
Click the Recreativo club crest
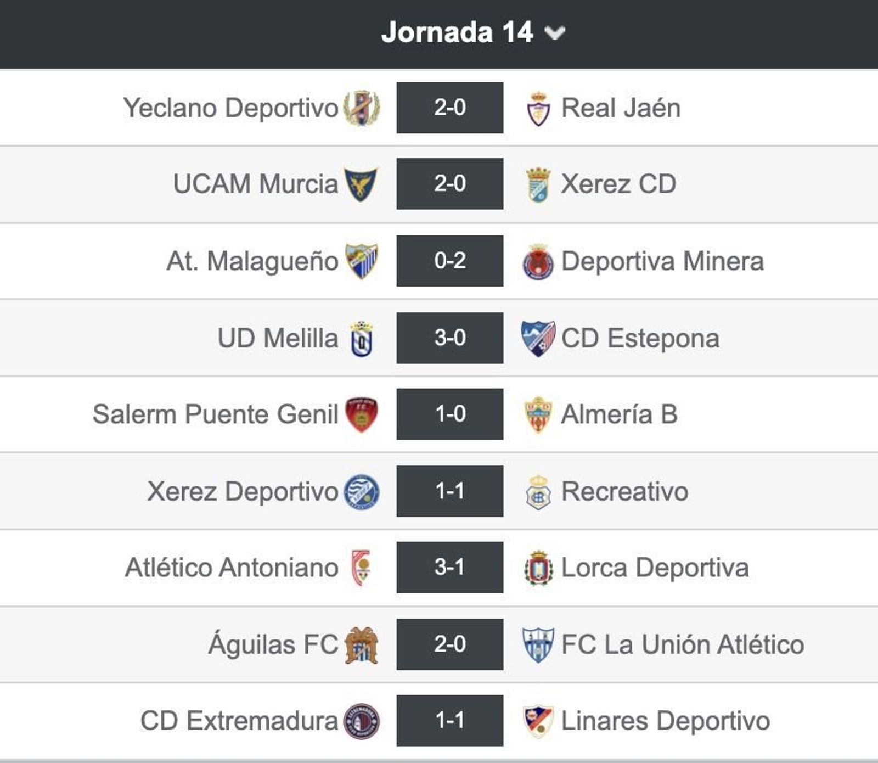pyautogui.click(x=538, y=490)
